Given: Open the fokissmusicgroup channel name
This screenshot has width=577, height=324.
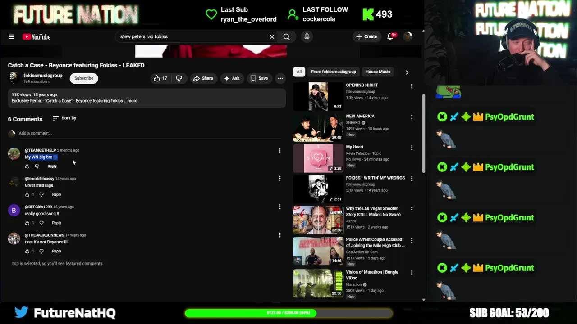Looking at the screenshot, I should (43, 76).
